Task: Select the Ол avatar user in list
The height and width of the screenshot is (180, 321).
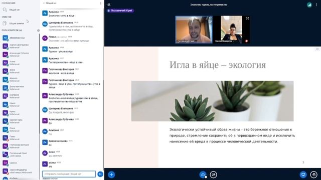Action: [x=20, y=129]
